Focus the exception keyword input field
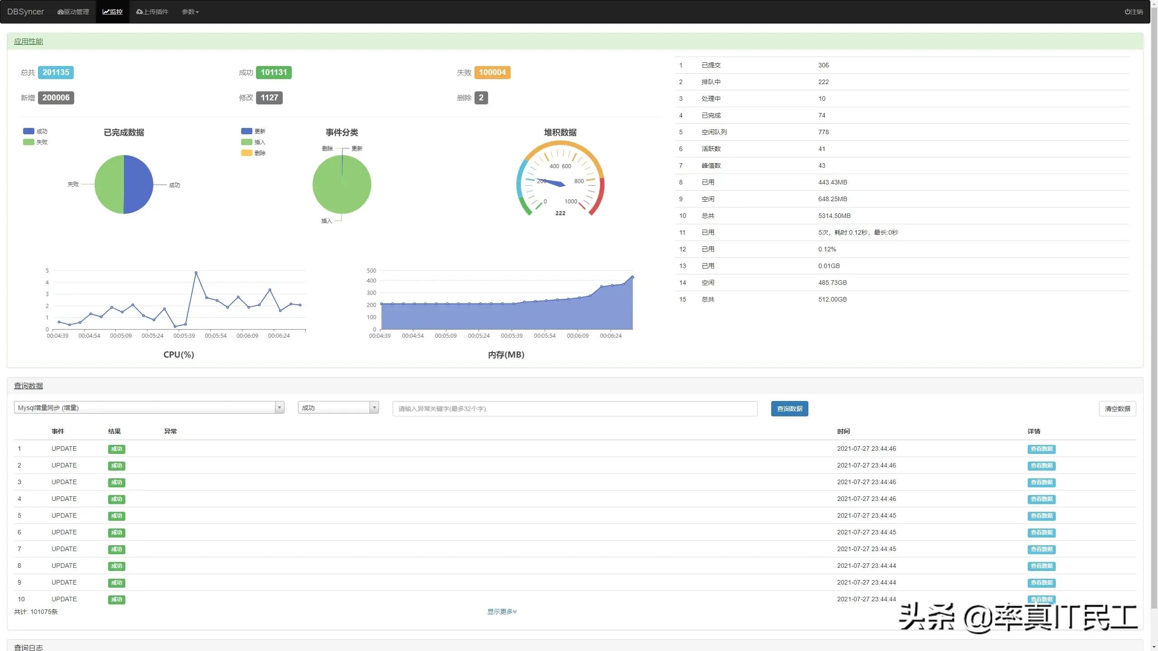This screenshot has height=651, width=1158. pyautogui.click(x=574, y=409)
